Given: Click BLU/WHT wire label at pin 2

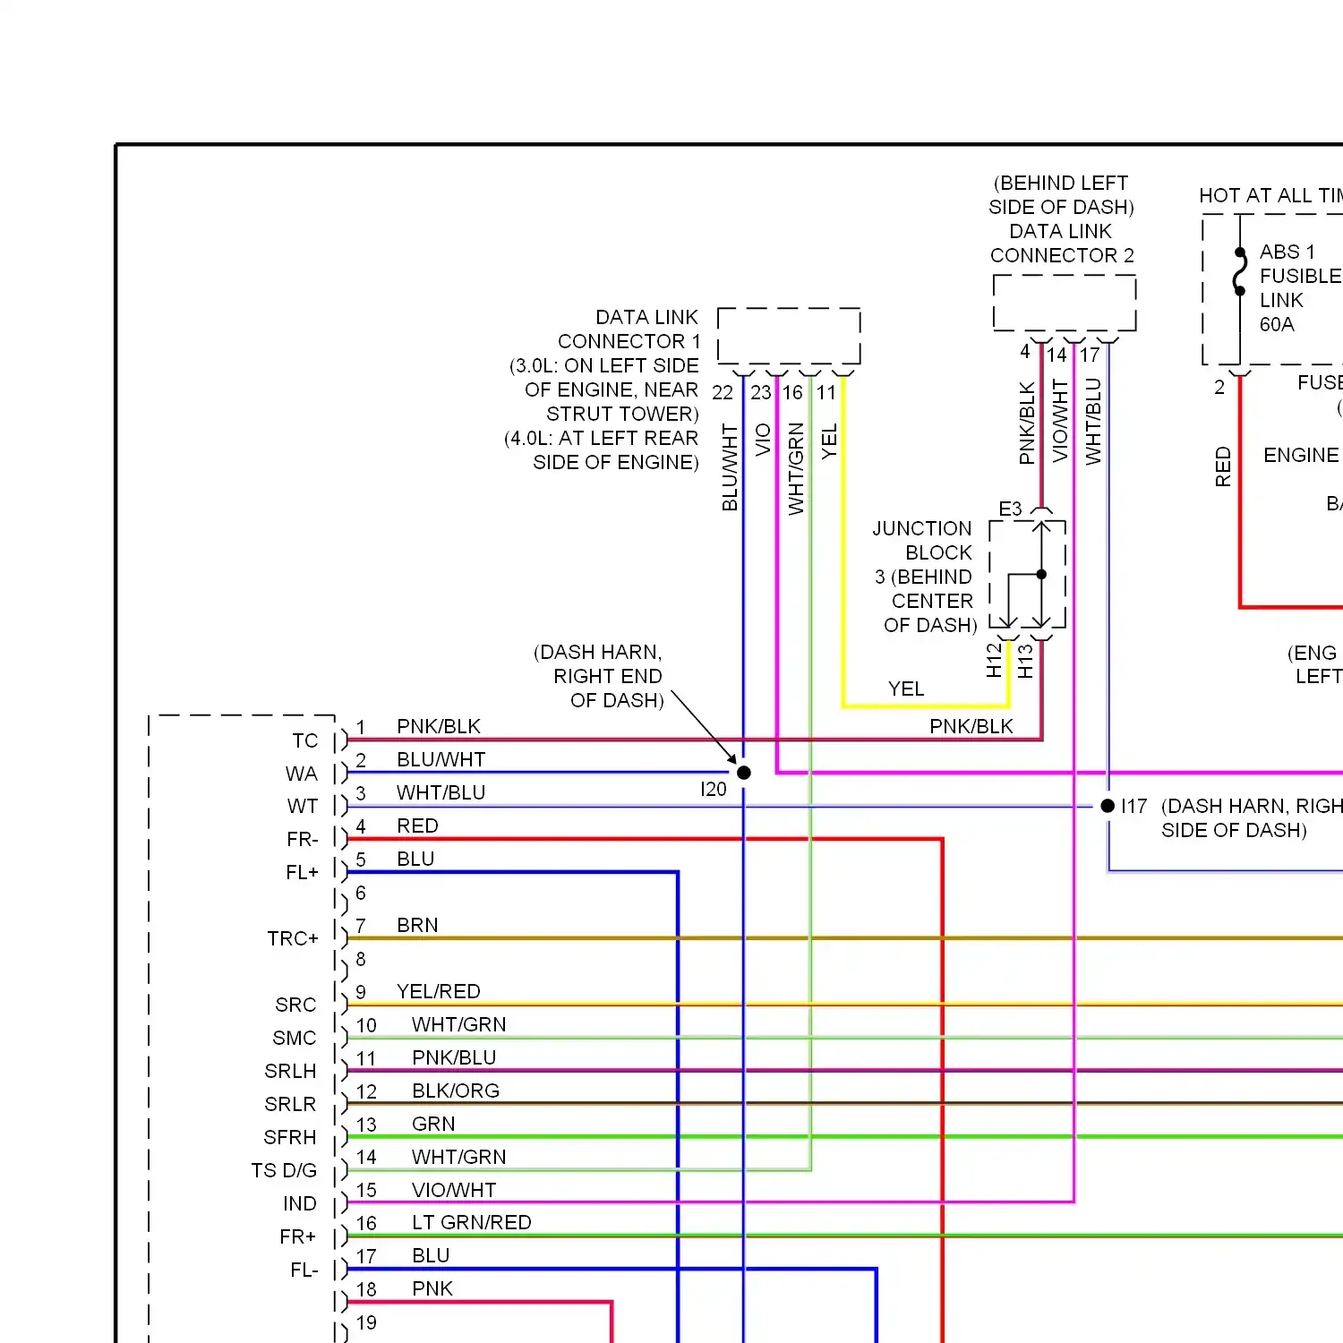Looking at the screenshot, I should (x=441, y=759).
